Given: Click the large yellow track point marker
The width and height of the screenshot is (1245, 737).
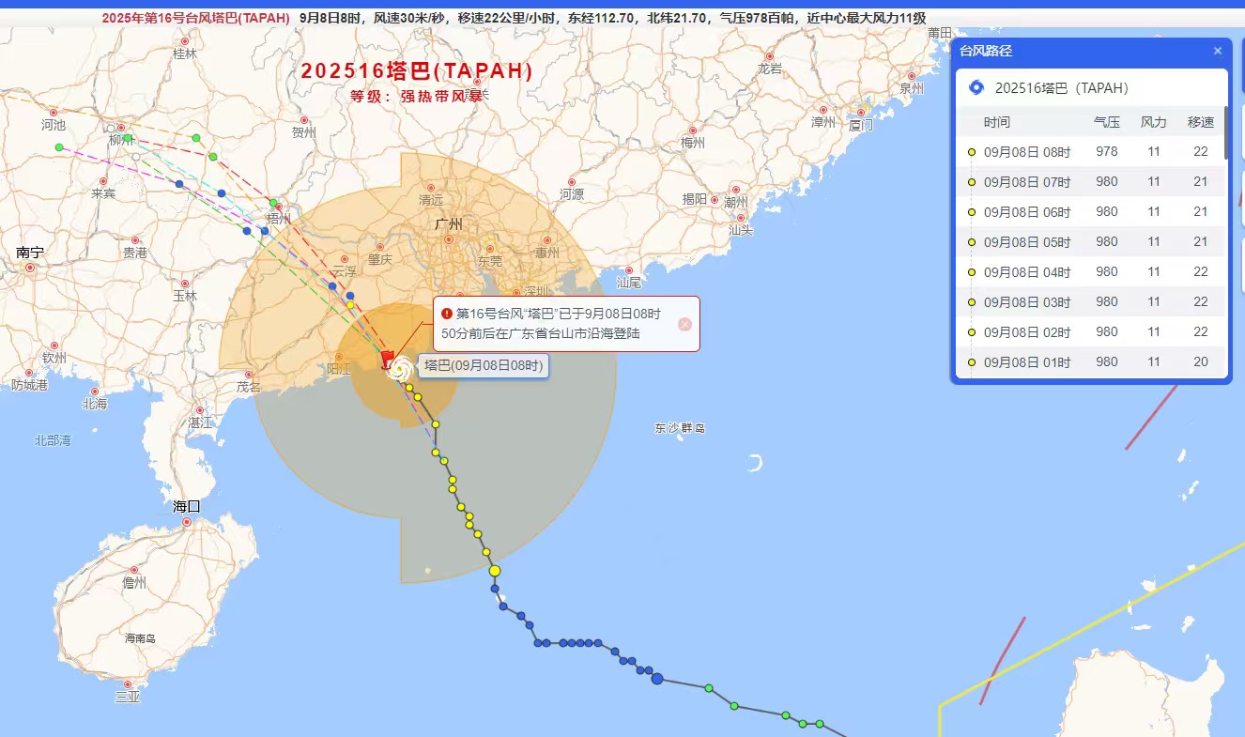Looking at the screenshot, I should pyautogui.click(x=495, y=571).
